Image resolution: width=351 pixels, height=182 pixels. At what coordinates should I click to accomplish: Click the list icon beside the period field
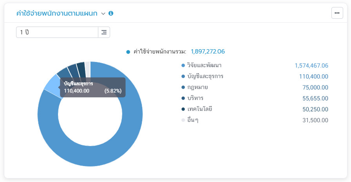click(x=104, y=32)
